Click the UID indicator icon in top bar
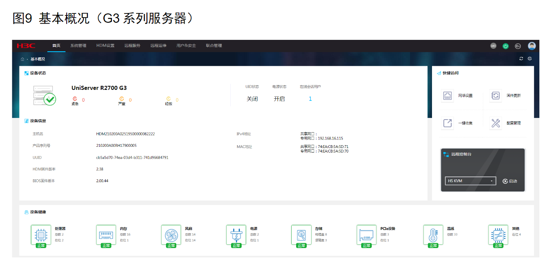This screenshot has height=268, width=552. tap(493, 46)
